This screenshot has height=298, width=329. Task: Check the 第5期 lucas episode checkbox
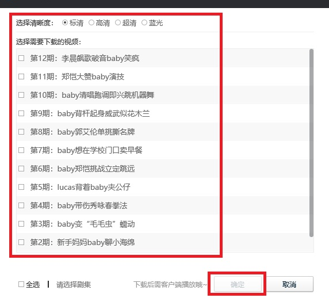click(x=21, y=187)
